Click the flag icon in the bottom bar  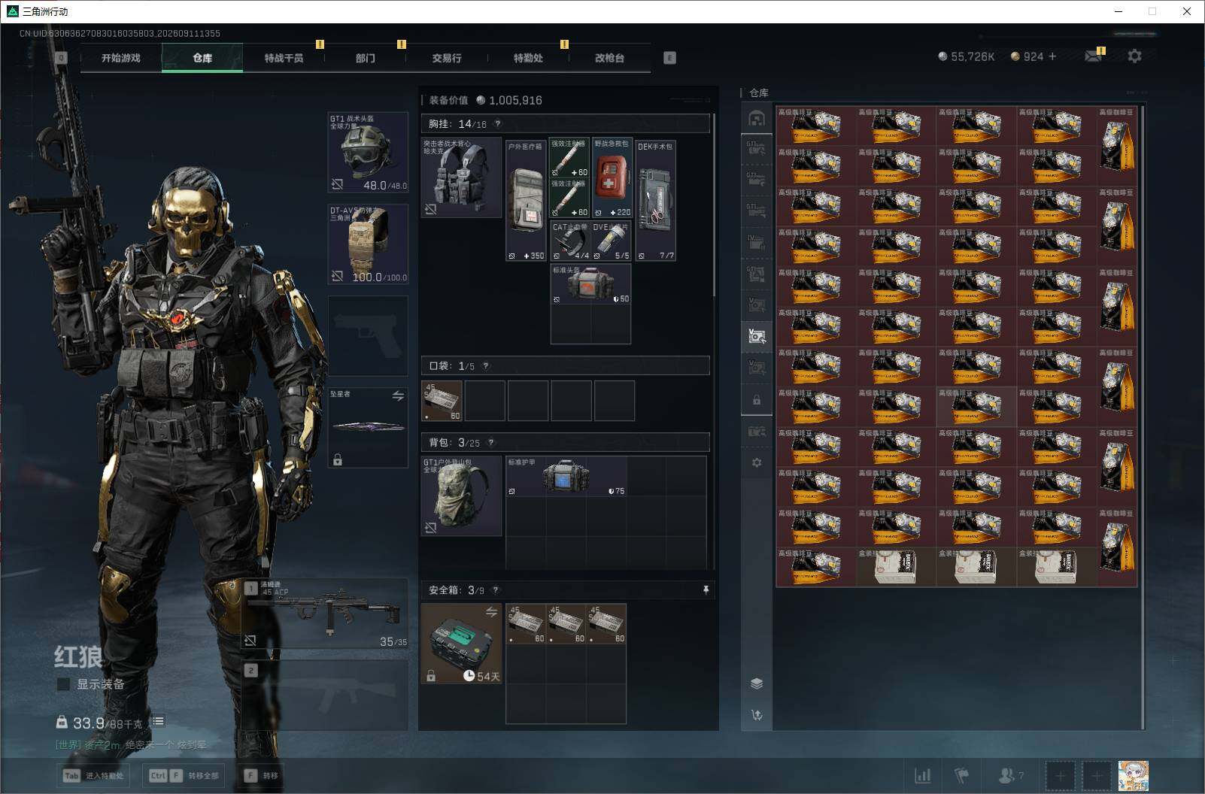[962, 775]
